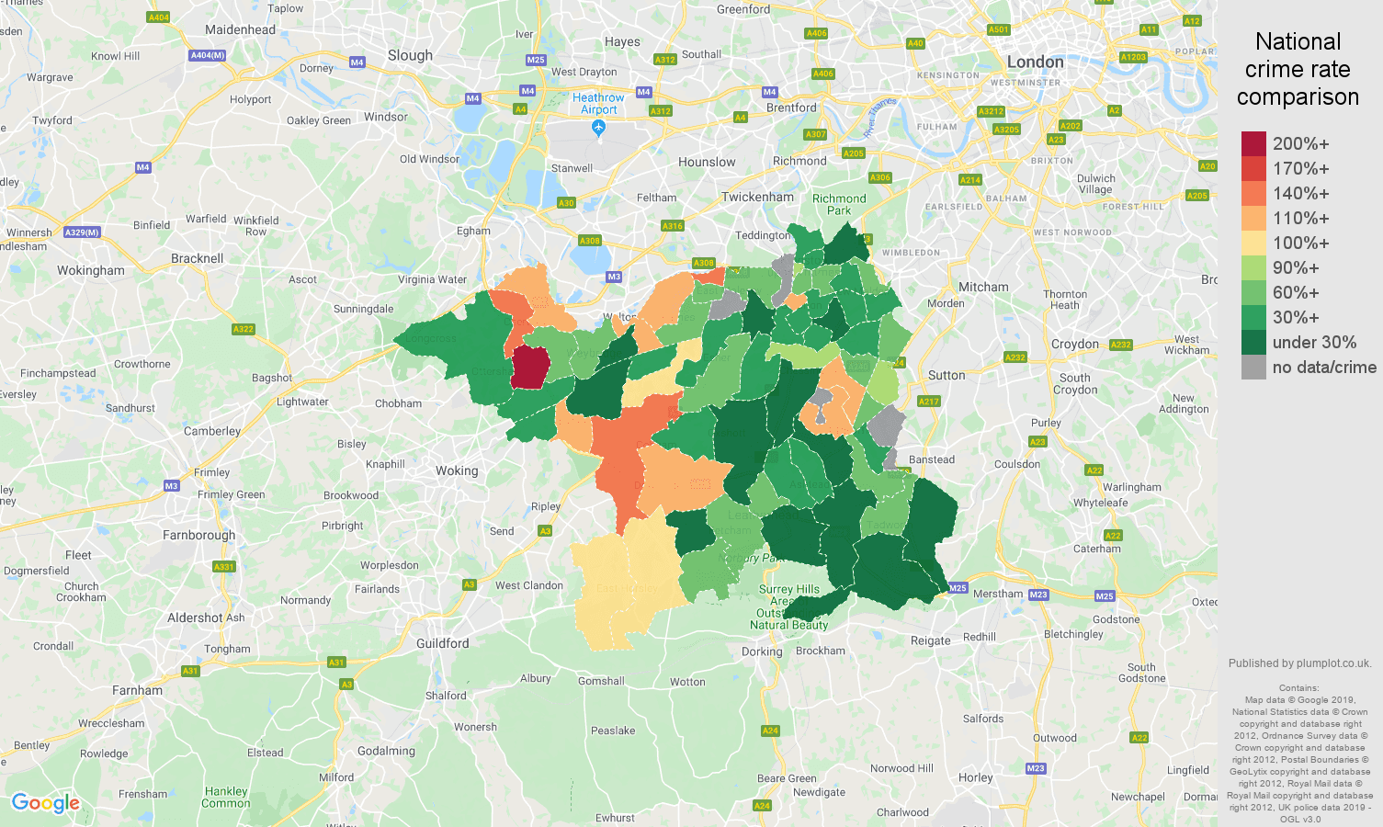Click the Camberley town label
Image resolution: width=1383 pixels, height=827 pixels.
click(212, 431)
